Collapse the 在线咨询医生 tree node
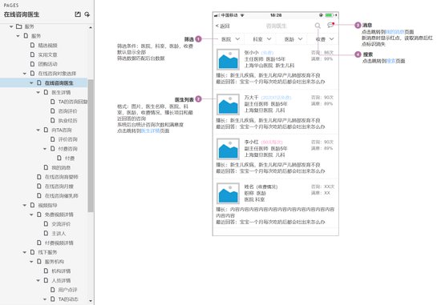The width and height of the screenshot is (441, 305). tap(31, 83)
